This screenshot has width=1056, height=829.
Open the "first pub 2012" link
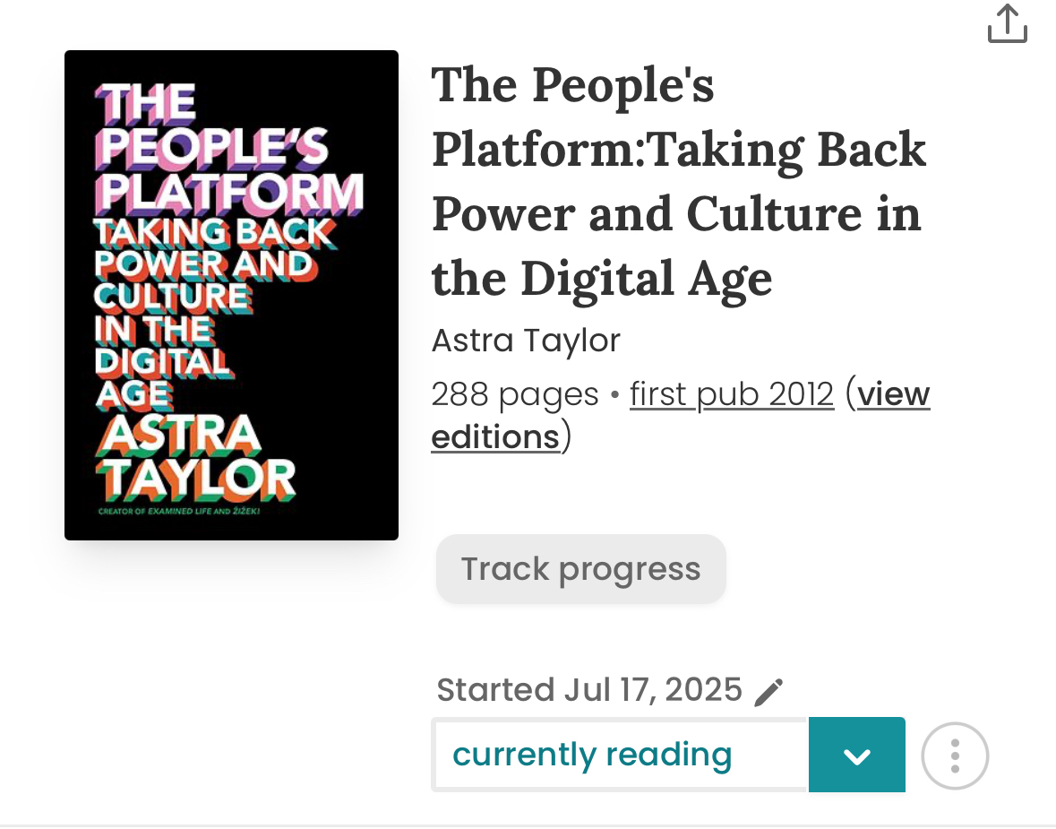pyautogui.click(x=731, y=394)
